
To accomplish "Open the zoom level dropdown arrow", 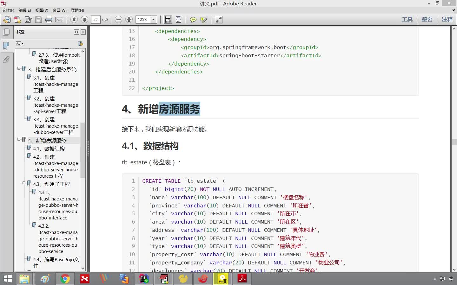I will pos(154,20).
